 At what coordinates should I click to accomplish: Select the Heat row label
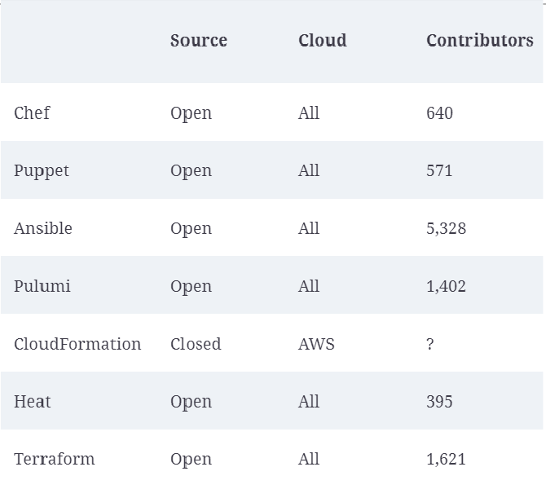[x=33, y=402]
